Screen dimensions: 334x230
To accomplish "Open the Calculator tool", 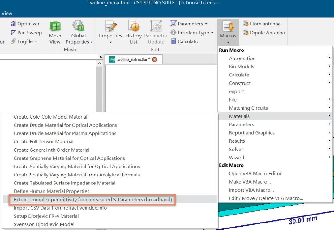I will tap(186, 41).
